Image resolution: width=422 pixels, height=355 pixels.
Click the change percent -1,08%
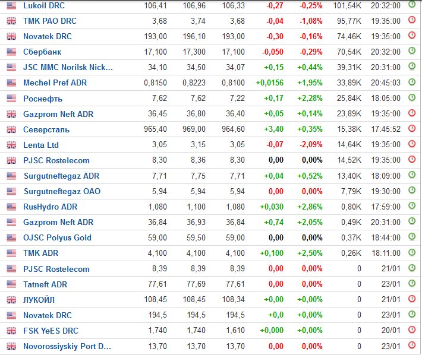tap(311, 21)
